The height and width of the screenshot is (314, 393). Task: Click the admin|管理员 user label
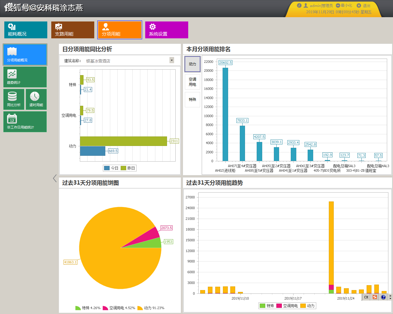tap(321, 6)
